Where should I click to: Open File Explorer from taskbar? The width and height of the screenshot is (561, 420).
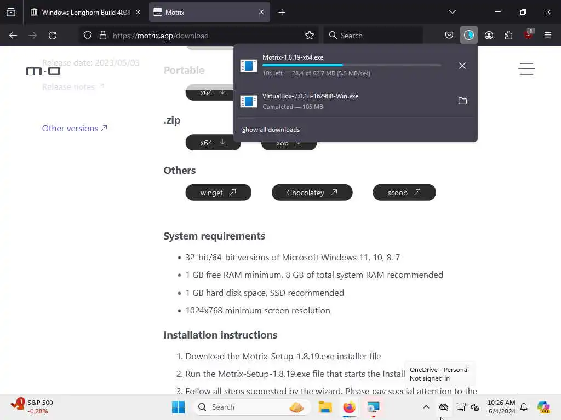(x=325, y=407)
